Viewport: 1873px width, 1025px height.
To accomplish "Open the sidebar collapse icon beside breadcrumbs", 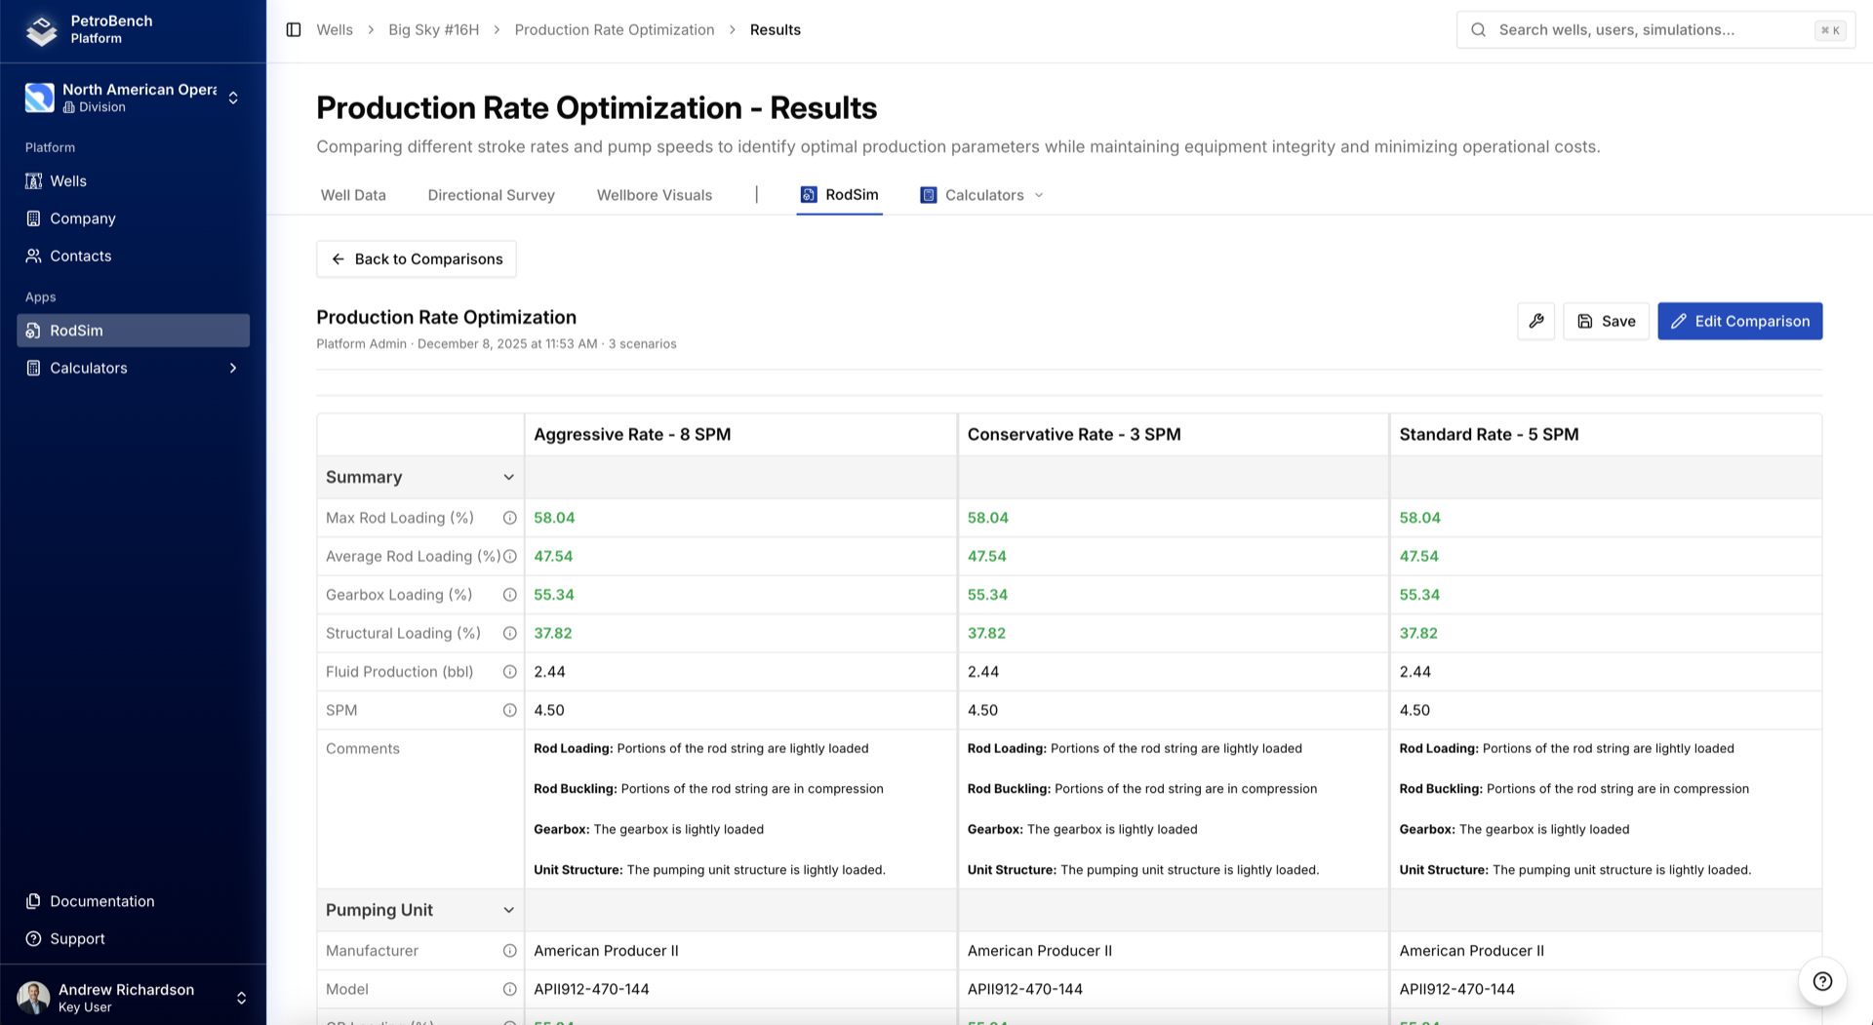I will tap(293, 29).
